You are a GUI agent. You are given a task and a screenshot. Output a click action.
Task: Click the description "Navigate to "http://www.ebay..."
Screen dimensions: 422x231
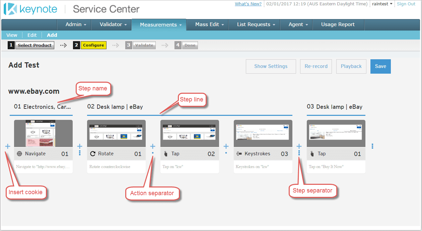(43, 167)
